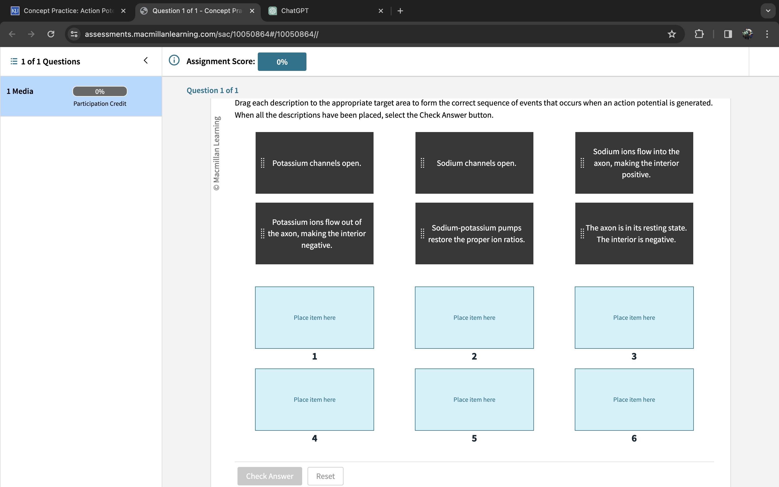The image size is (779, 487).
Task: Click the 0% Participation Credit progress bar
Action: tap(100, 91)
